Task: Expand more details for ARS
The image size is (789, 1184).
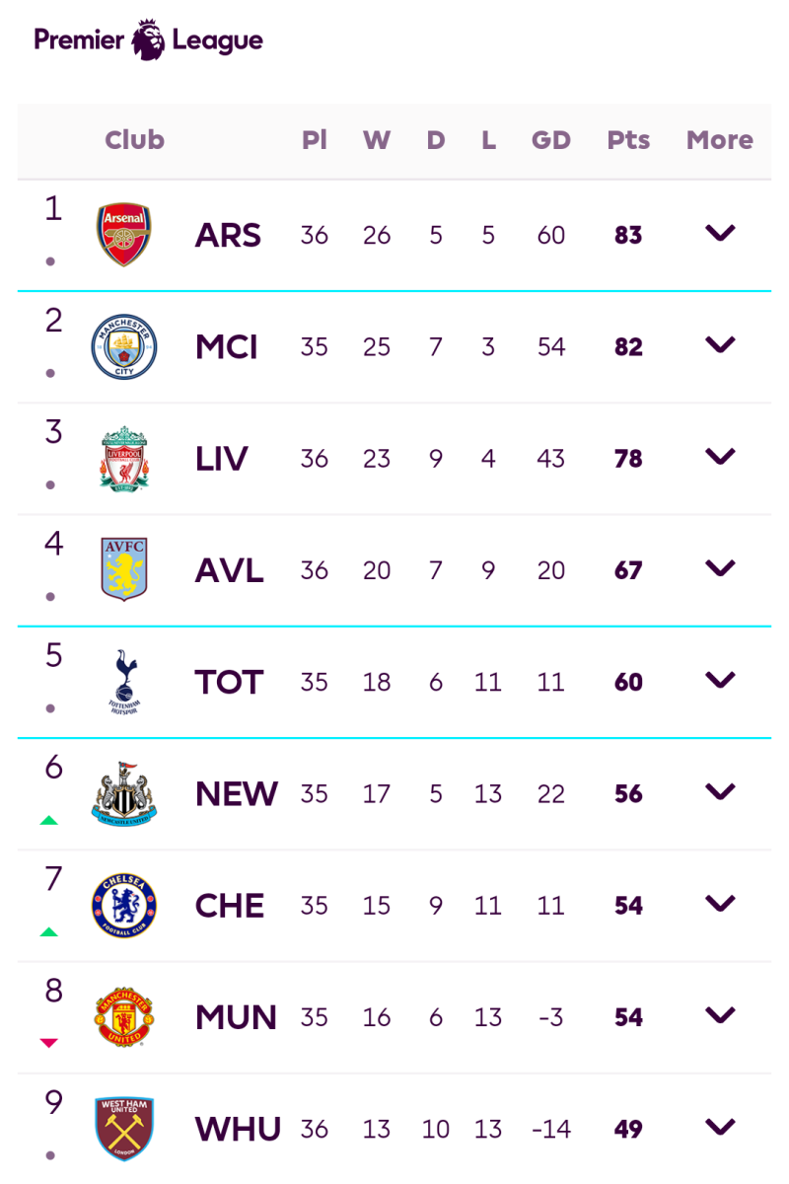Action: (x=719, y=234)
